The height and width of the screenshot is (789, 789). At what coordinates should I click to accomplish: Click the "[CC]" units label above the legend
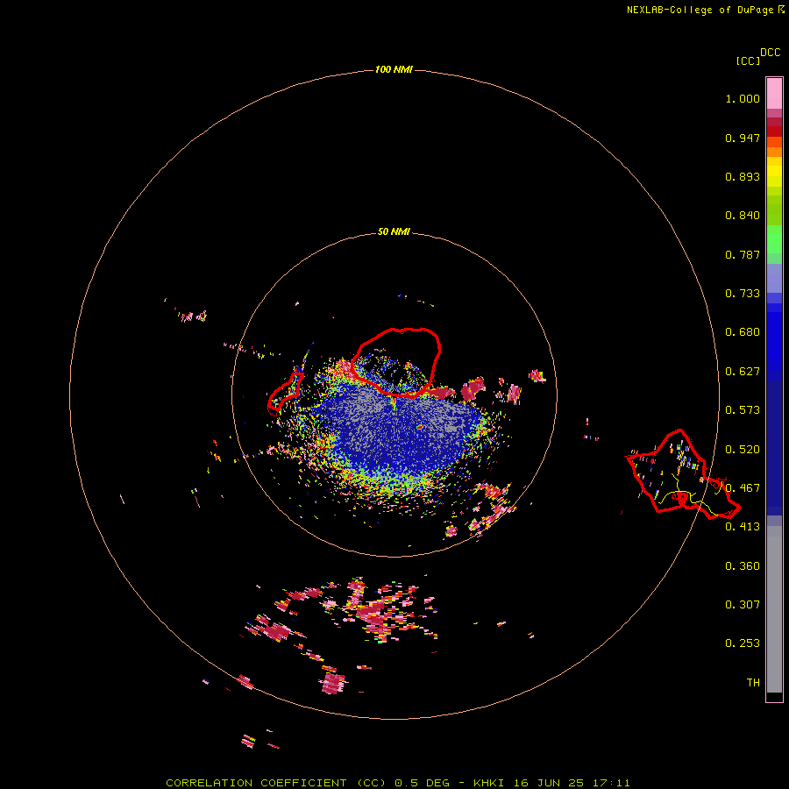pyautogui.click(x=748, y=60)
